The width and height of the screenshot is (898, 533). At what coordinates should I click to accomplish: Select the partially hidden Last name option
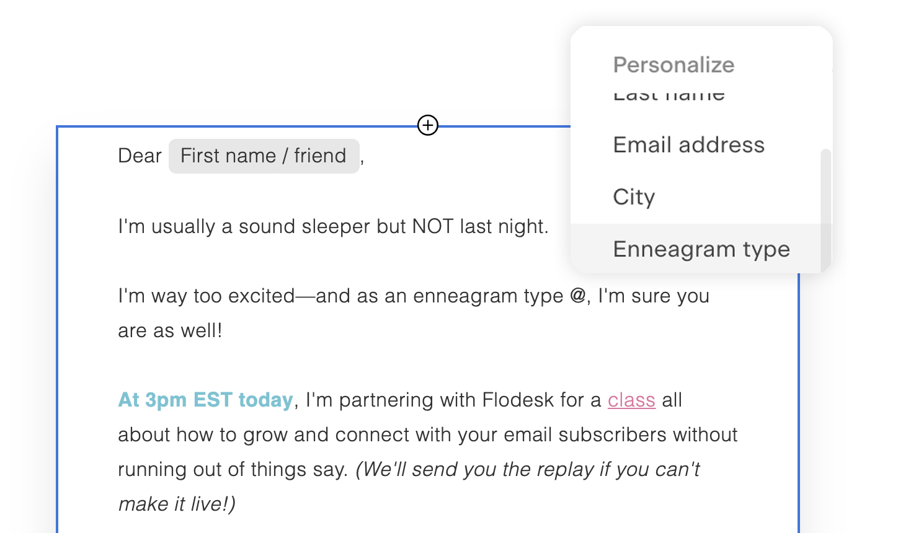coord(669,96)
